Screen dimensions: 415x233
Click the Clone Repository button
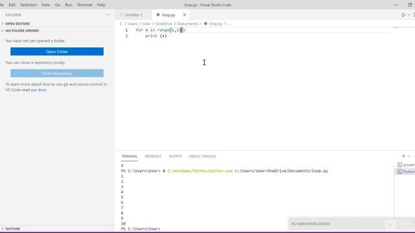point(57,73)
